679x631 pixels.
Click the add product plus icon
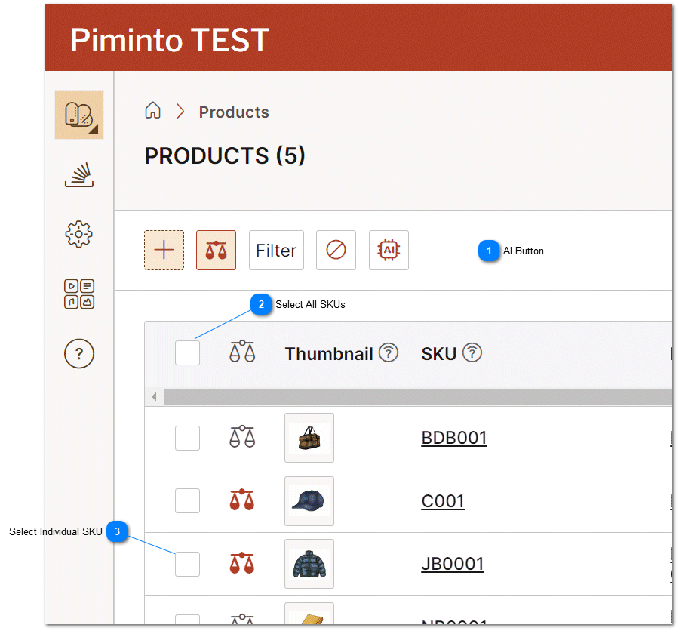tap(164, 250)
